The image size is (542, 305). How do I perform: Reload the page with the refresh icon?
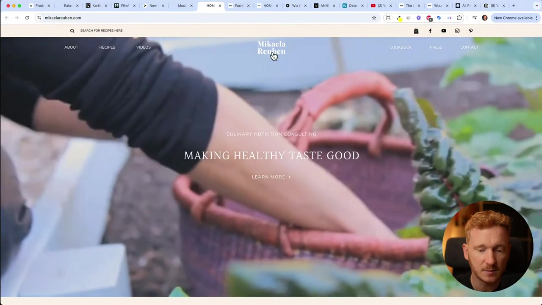point(27,18)
